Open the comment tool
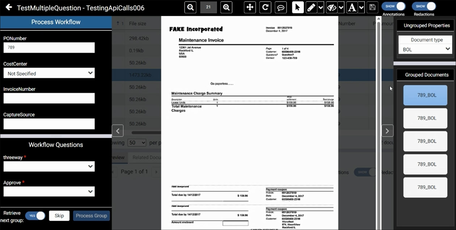Viewport: 456px width, 230px height. tap(281, 7)
